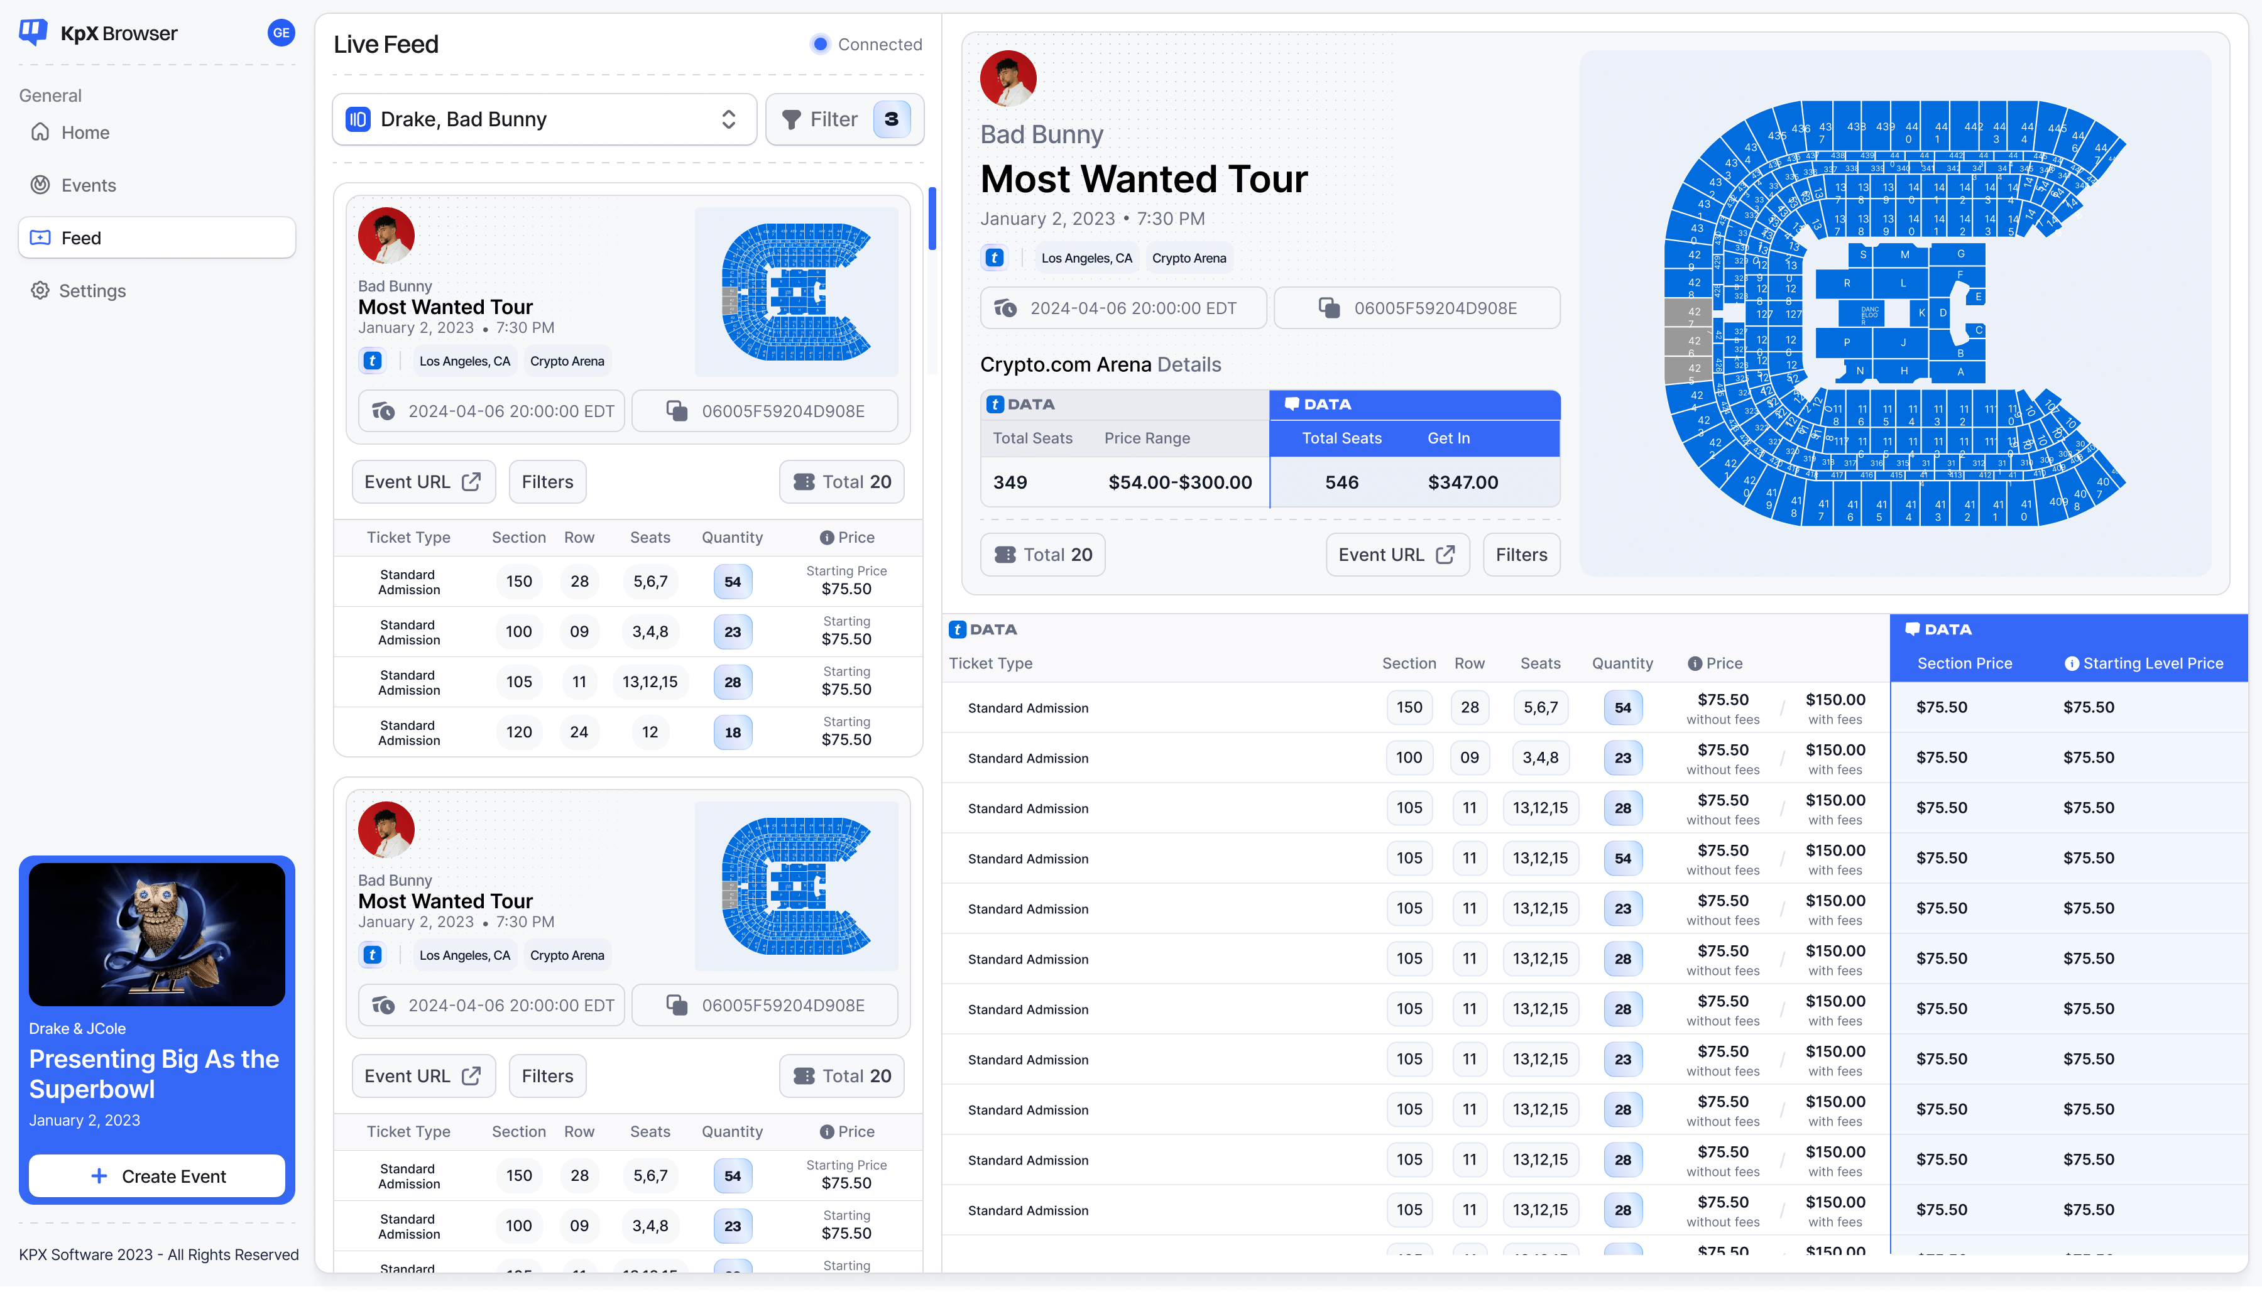Click Bad Bunny avatar in detail panel
This screenshot has width=2262, height=1309.
click(x=1008, y=78)
